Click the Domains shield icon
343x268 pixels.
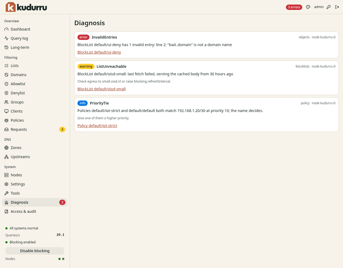tap(6, 75)
